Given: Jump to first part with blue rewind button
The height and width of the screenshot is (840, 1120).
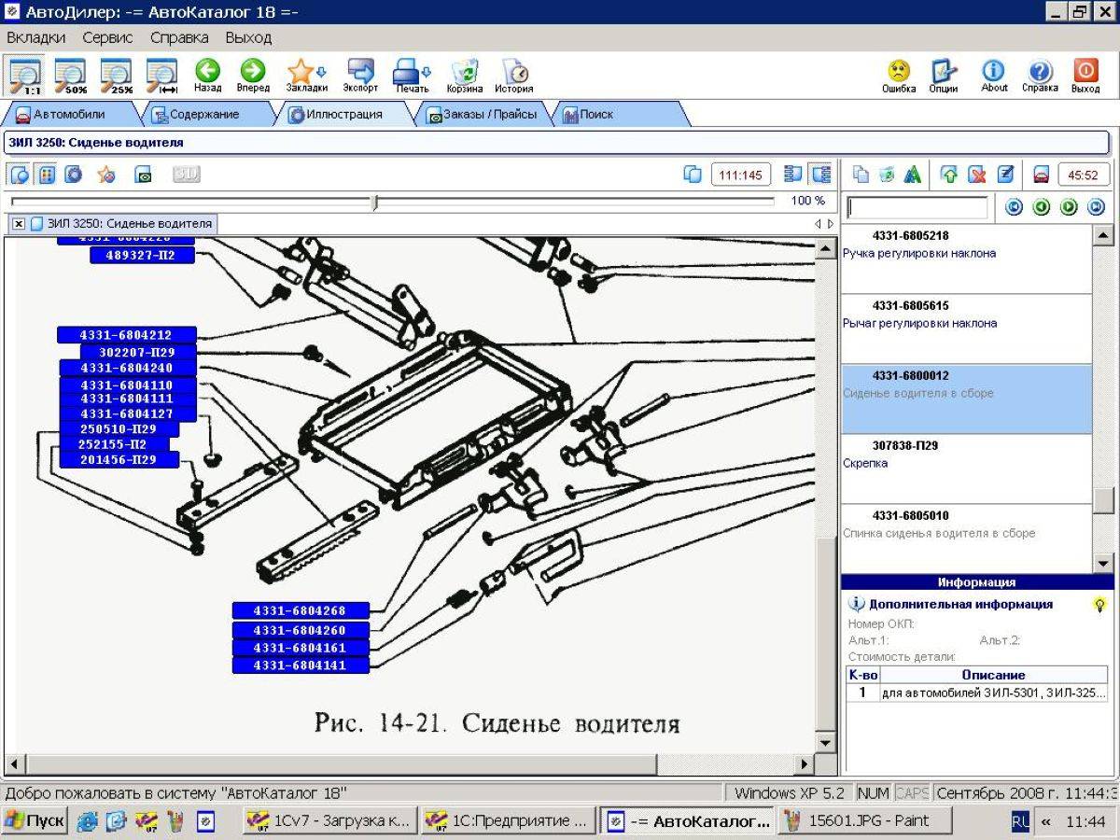Looking at the screenshot, I should coord(1014,207).
